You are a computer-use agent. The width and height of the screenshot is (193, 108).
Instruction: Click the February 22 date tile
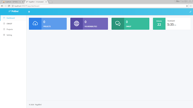(x=159, y=24)
